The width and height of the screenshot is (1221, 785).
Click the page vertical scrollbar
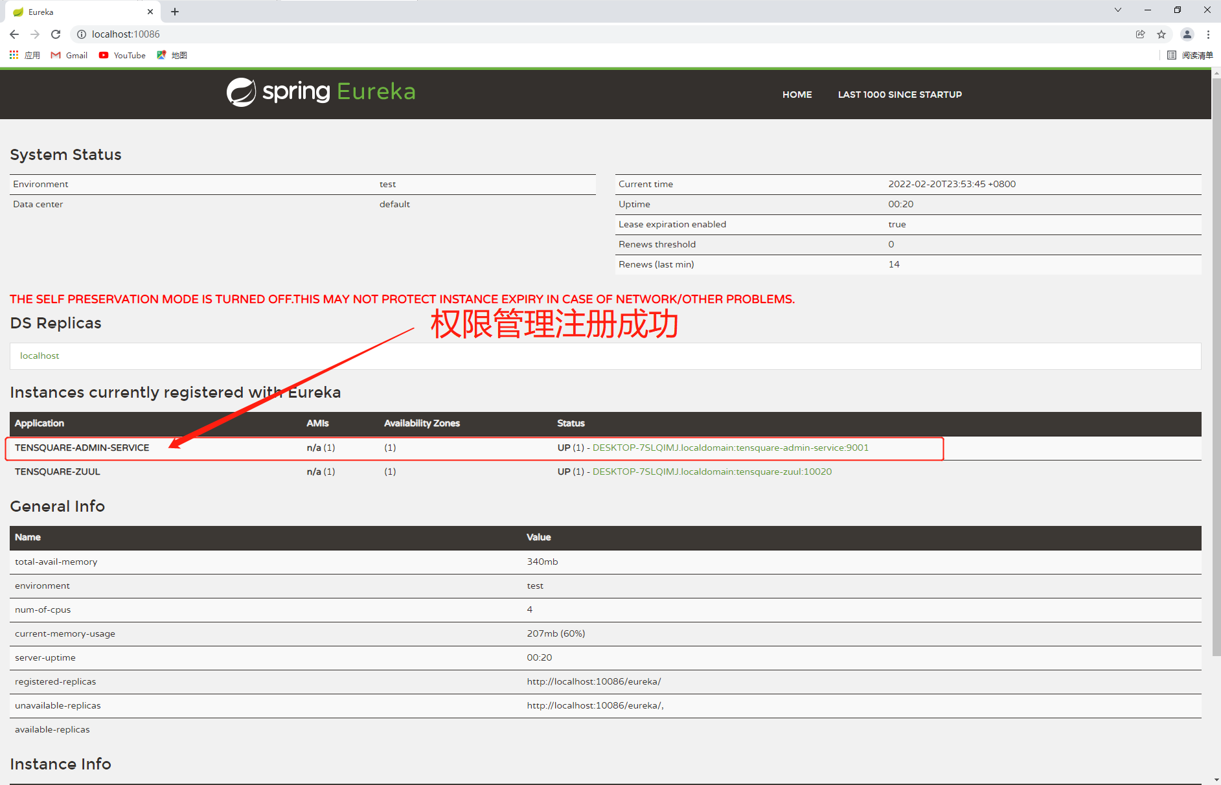coord(1216,366)
